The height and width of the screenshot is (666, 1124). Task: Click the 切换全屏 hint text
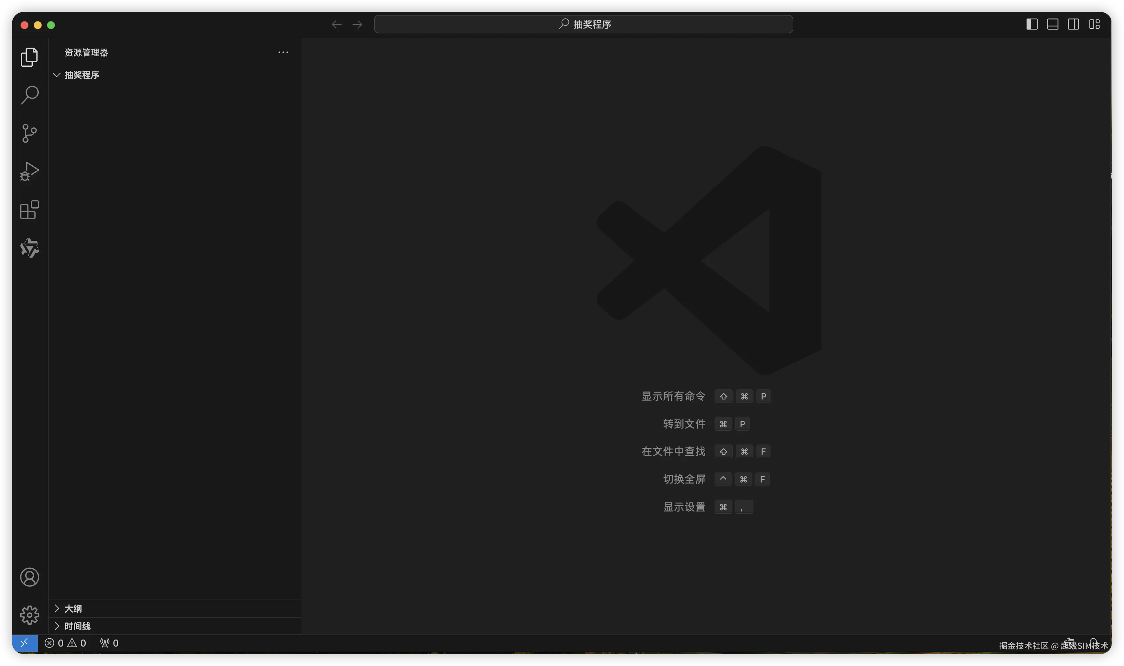(x=684, y=479)
